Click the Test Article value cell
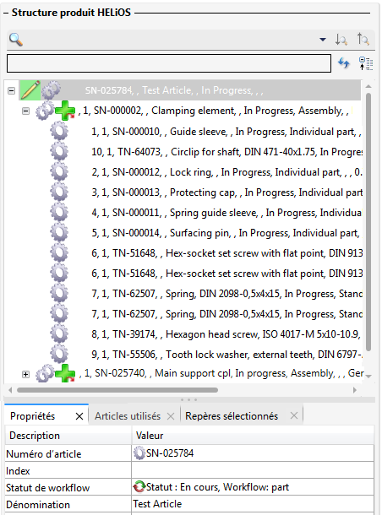382x515 pixels. [x=253, y=504]
